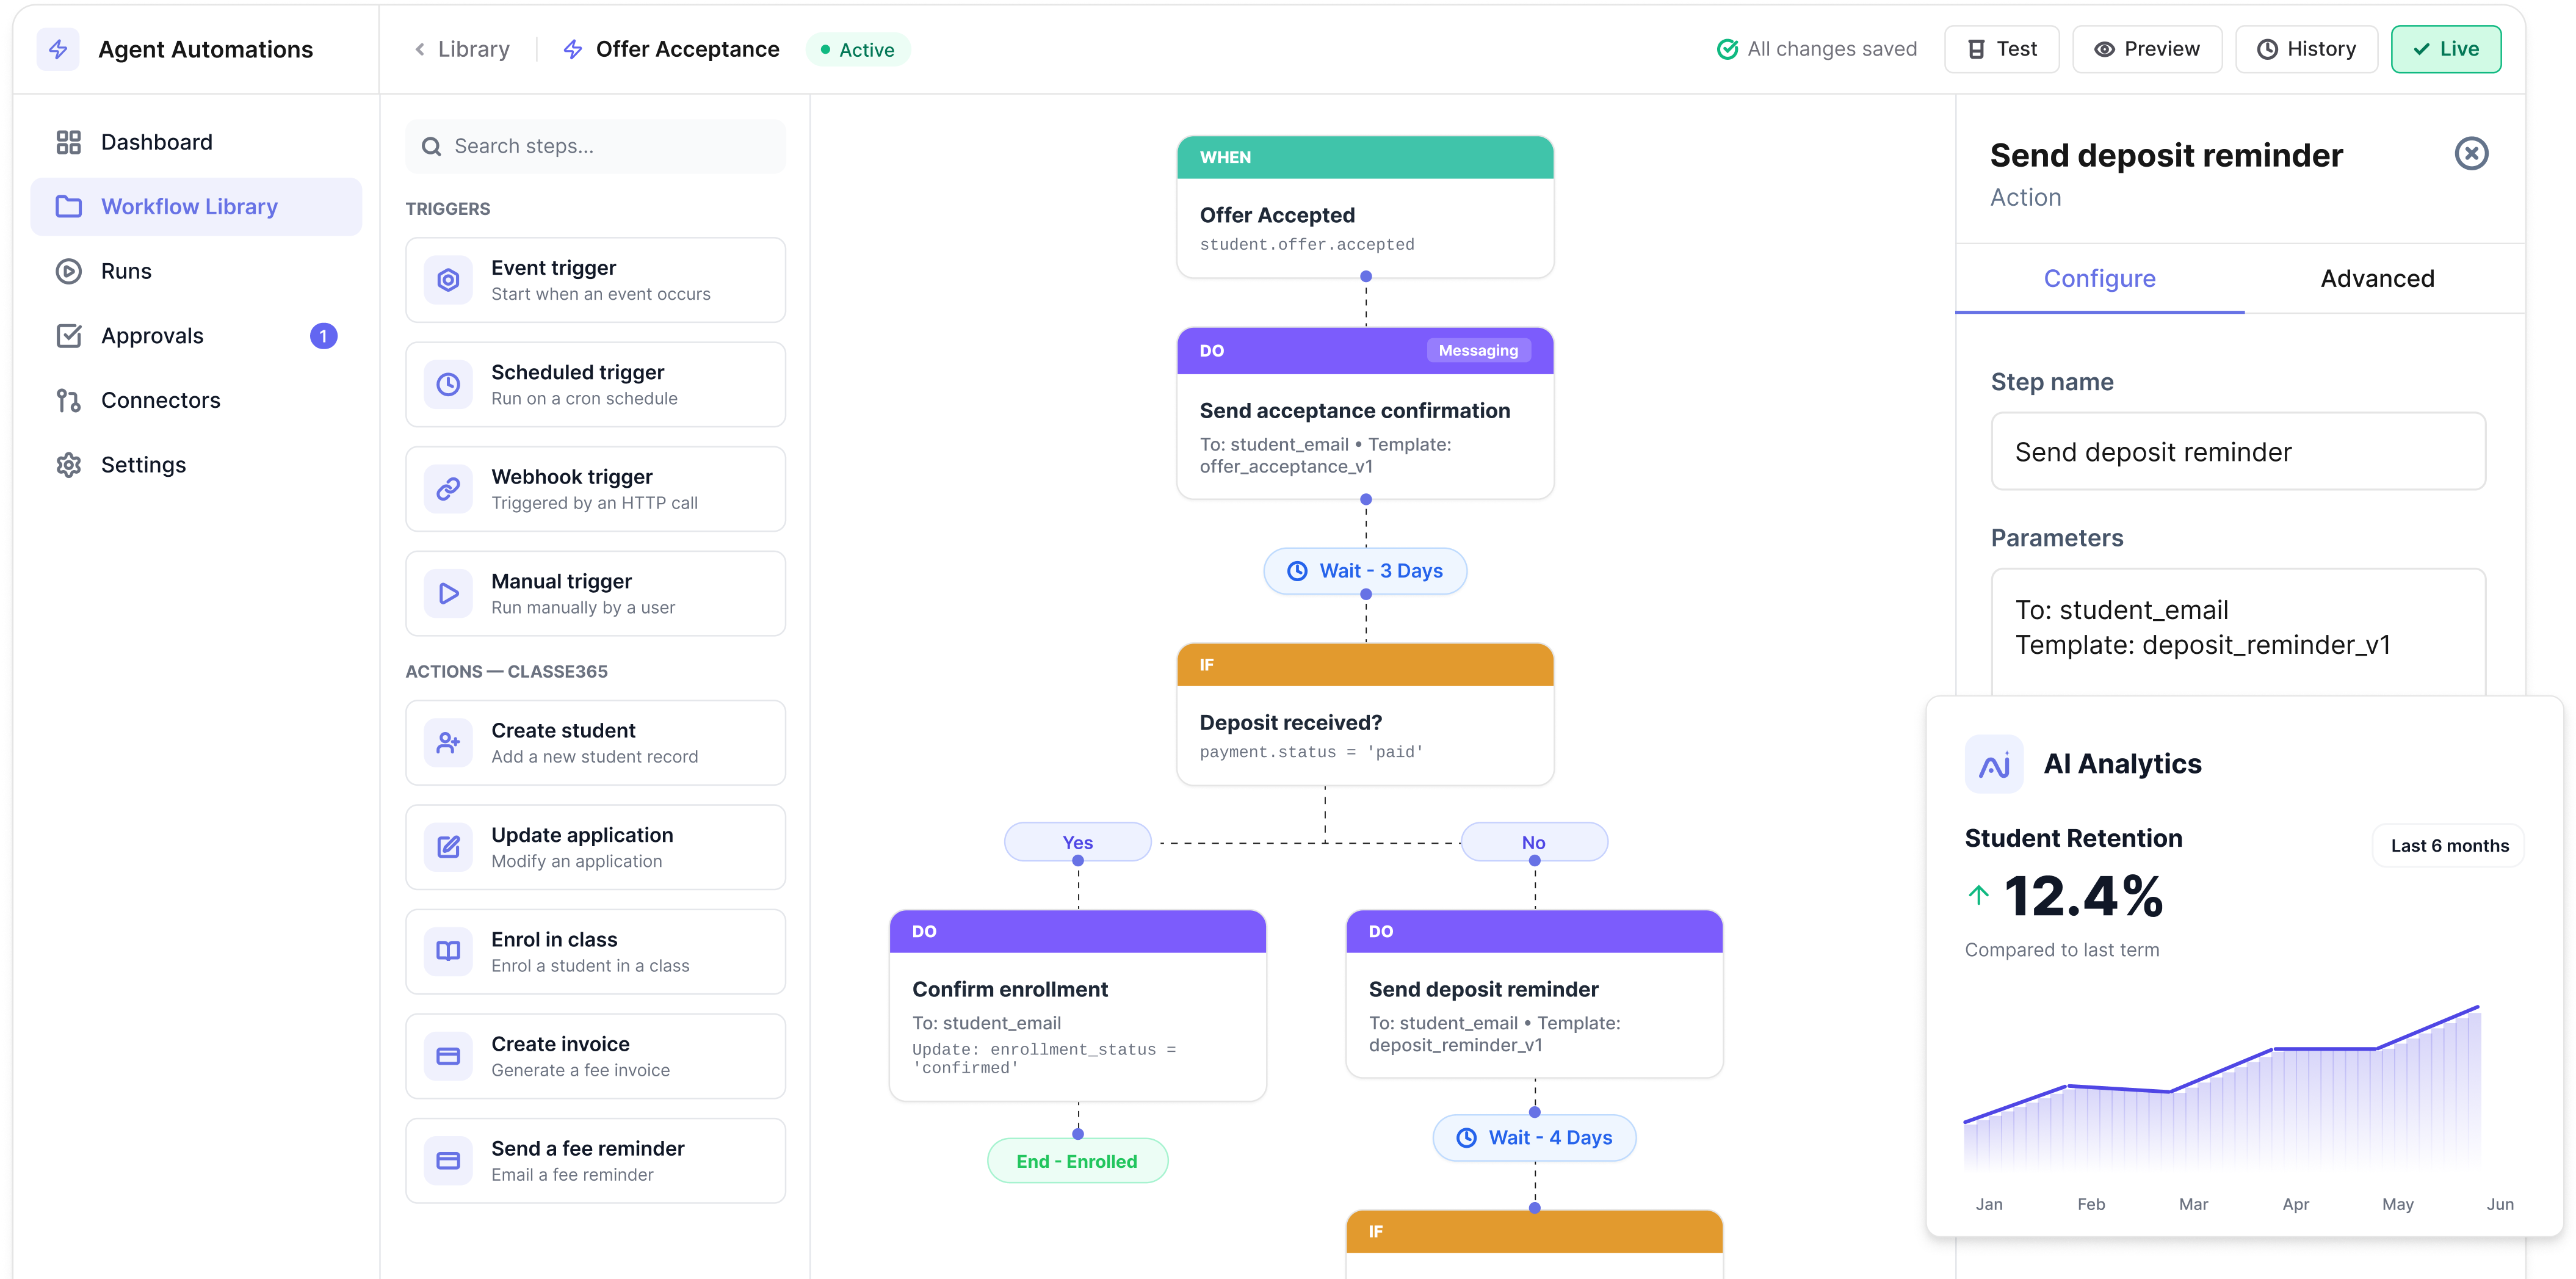Click the Wait - 3 Days step

[x=1365, y=571]
